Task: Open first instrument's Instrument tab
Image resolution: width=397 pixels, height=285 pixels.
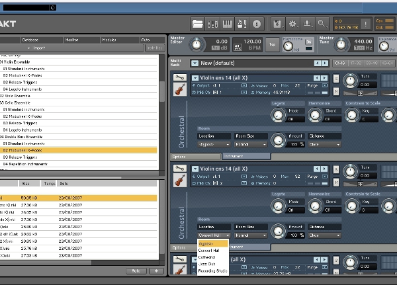Action: coord(246,156)
